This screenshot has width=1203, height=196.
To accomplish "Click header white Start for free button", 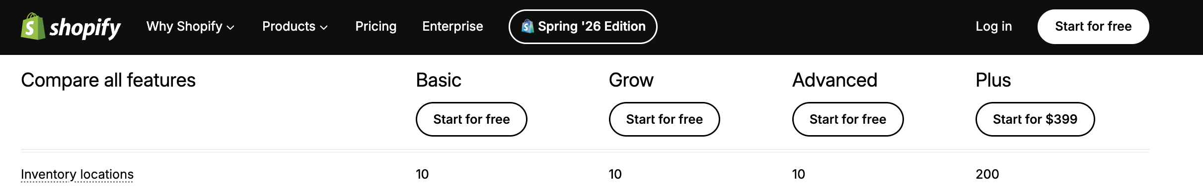I will tap(1093, 27).
